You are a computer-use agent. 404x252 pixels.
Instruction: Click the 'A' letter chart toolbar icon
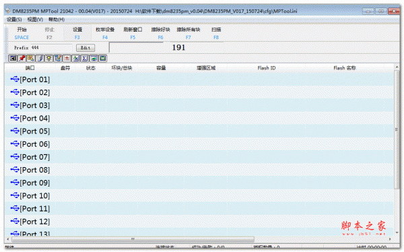(75, 59)
